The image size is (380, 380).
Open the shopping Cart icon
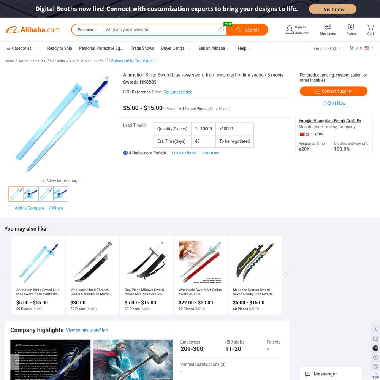click(370, 26)
